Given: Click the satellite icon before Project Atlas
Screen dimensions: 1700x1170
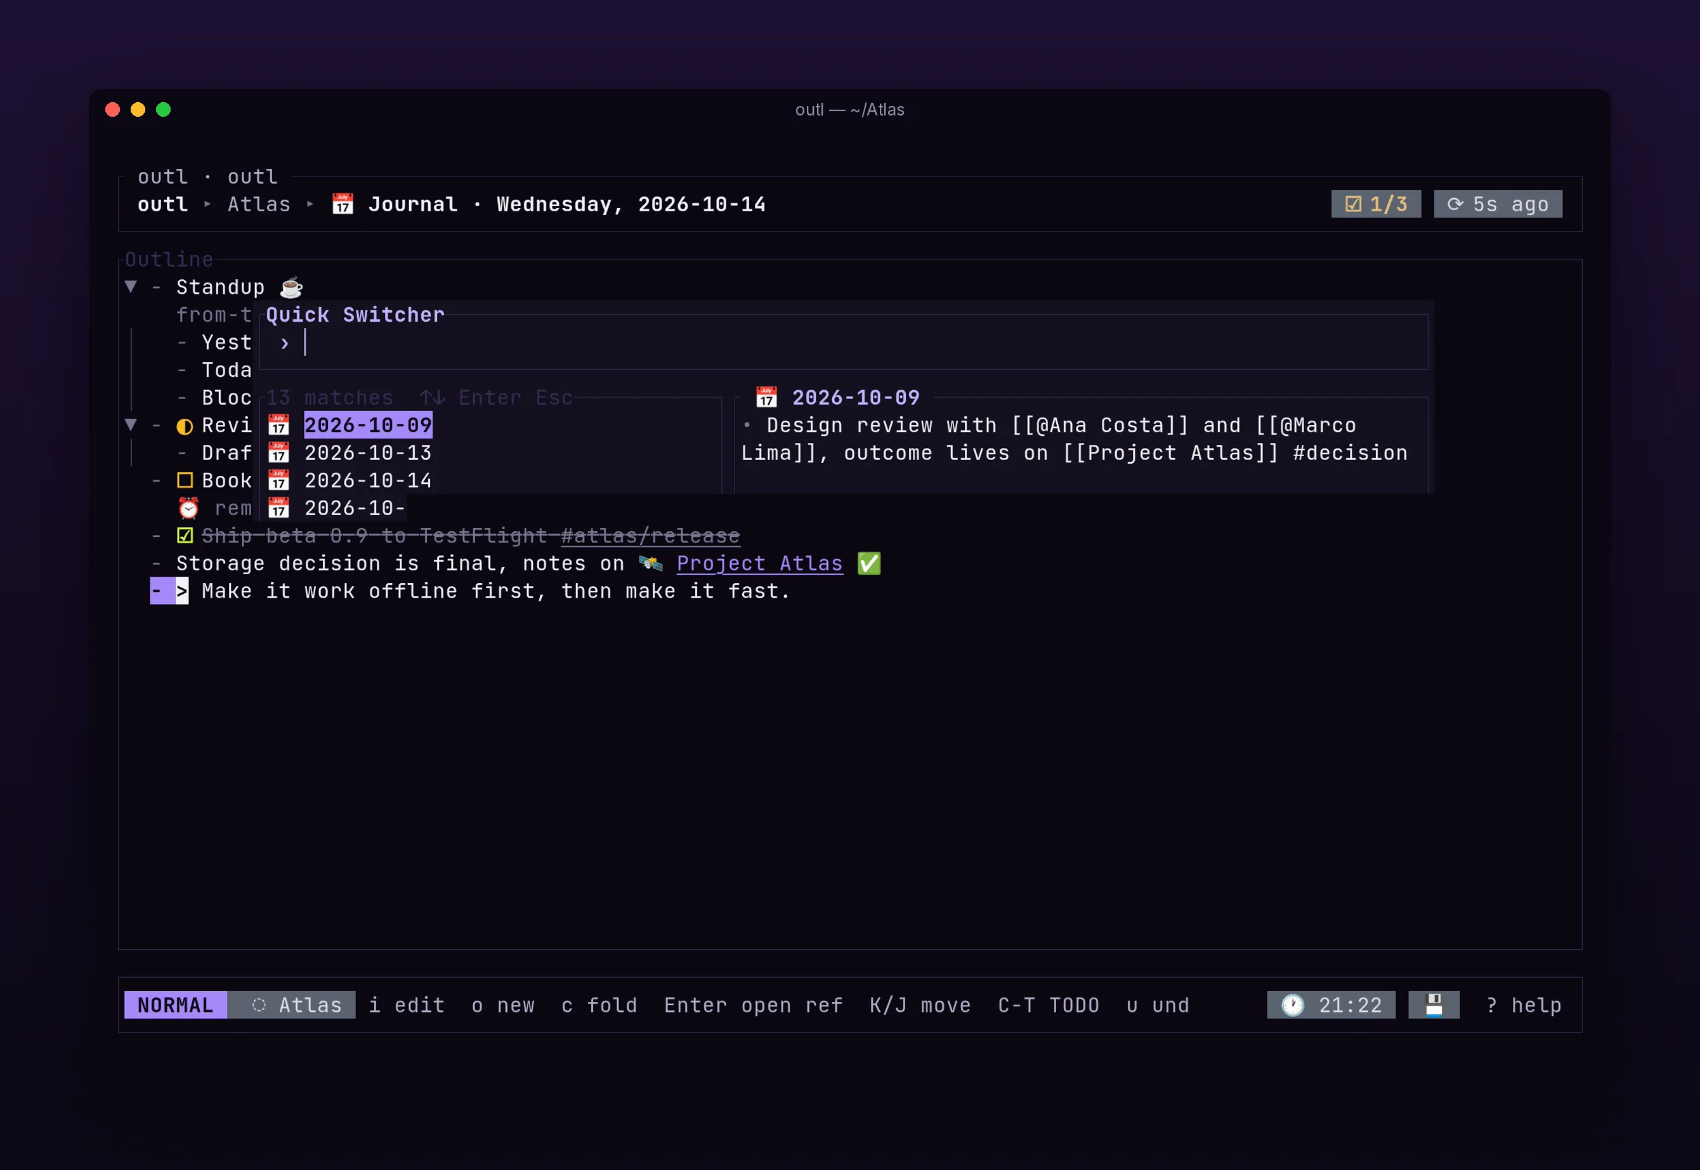Looking at the screenshot, I should coord(650,563).
